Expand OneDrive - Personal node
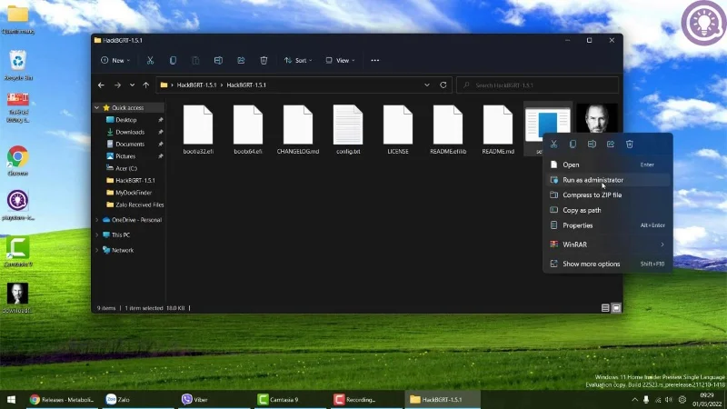 97,220
